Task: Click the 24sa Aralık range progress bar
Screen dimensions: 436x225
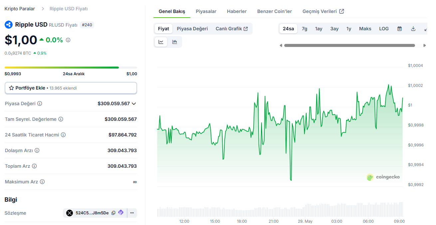Action: [x=71, y=68]
